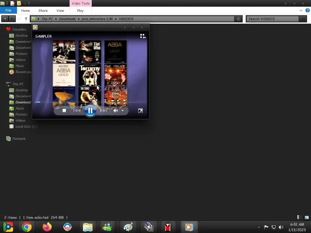Screen dimensions: 311x233
Task: Click the More ABBA Gold cover
Action: (64, 75)
